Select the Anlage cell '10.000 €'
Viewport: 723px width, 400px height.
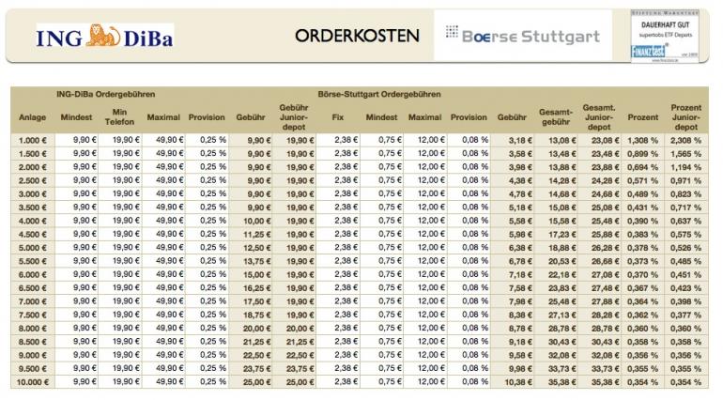(32, 382)
